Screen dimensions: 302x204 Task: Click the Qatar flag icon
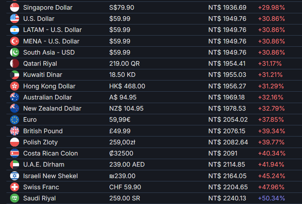click(x=14, y=64)
